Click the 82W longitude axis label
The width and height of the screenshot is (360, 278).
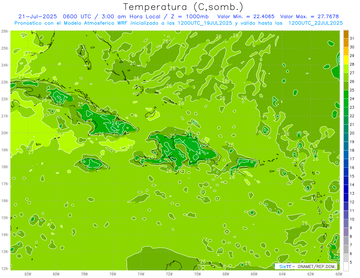28,274
